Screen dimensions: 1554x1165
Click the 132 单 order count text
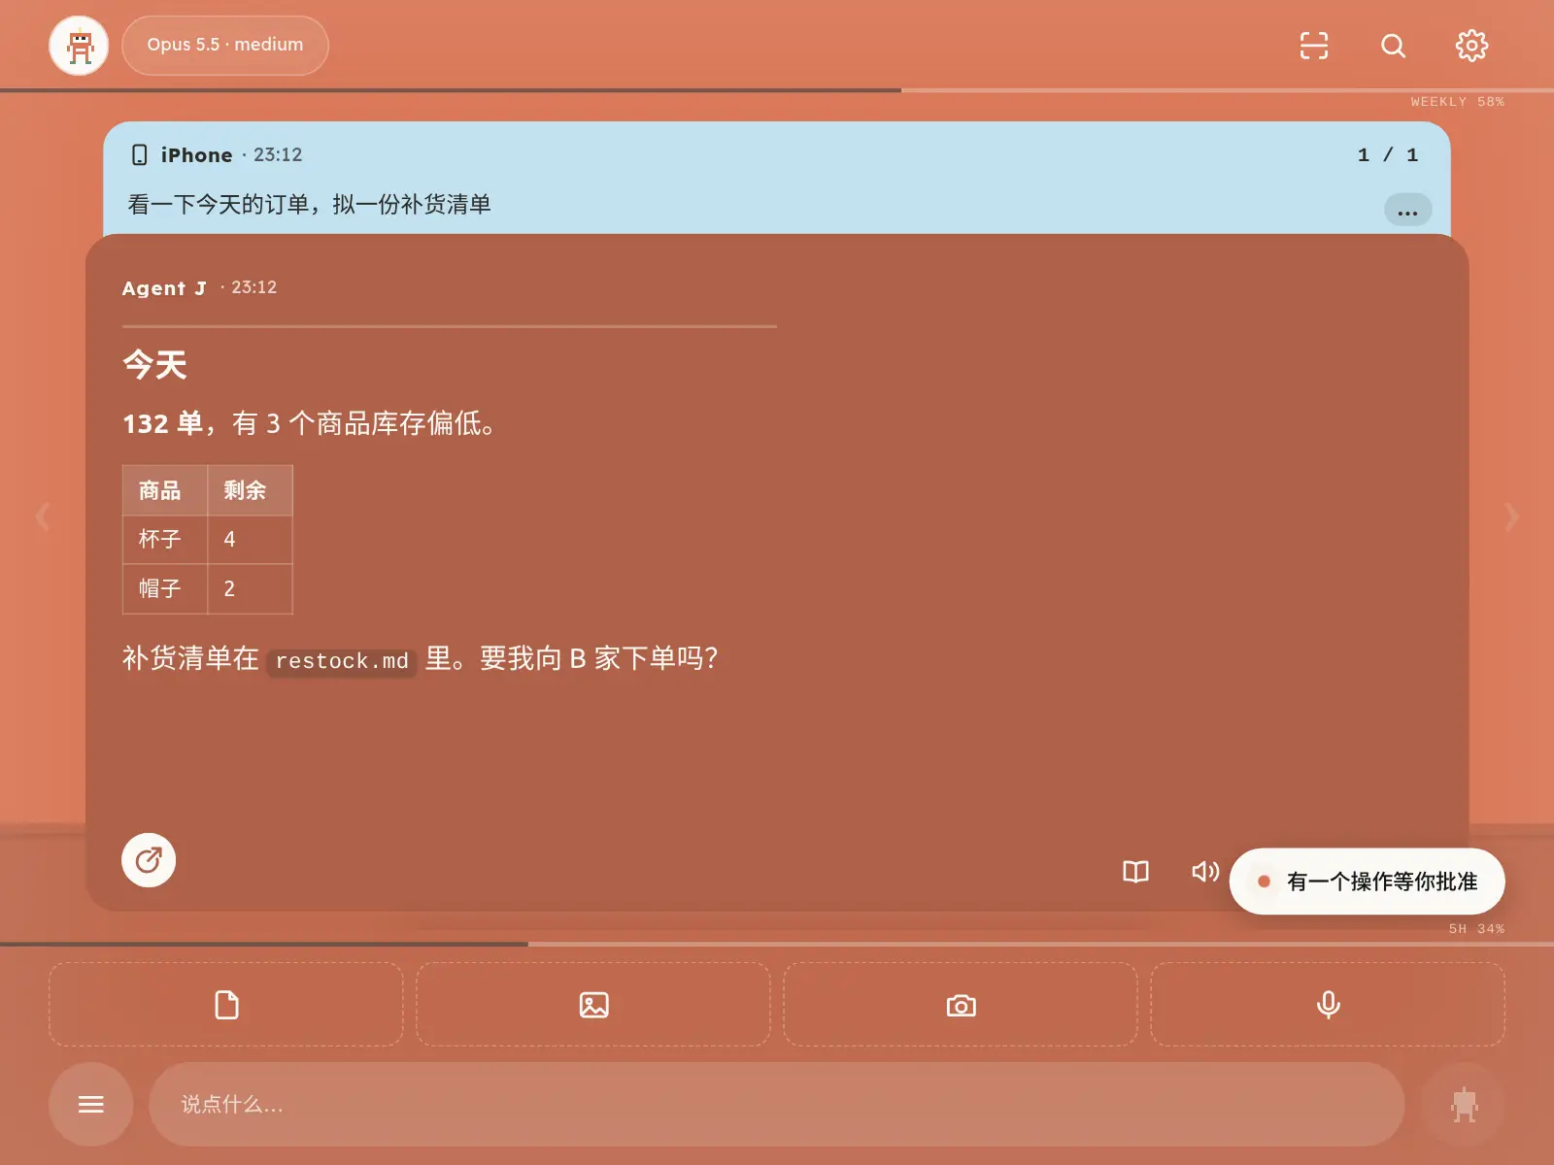162,423
